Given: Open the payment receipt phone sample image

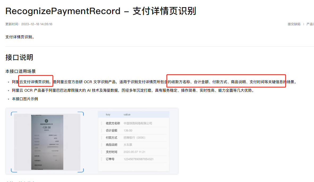Looking at the screenshot, I should tap(47, 142).
